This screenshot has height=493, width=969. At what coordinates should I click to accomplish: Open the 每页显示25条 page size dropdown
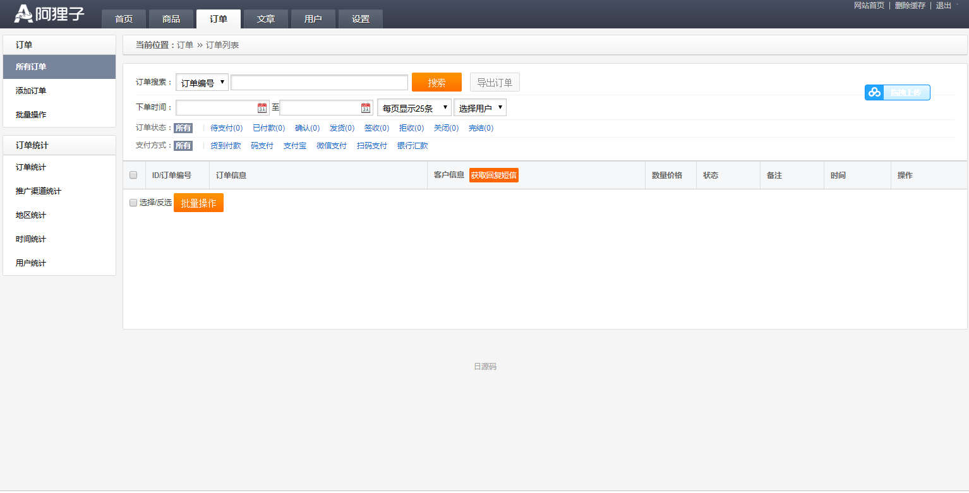click(x=414, y=107)
